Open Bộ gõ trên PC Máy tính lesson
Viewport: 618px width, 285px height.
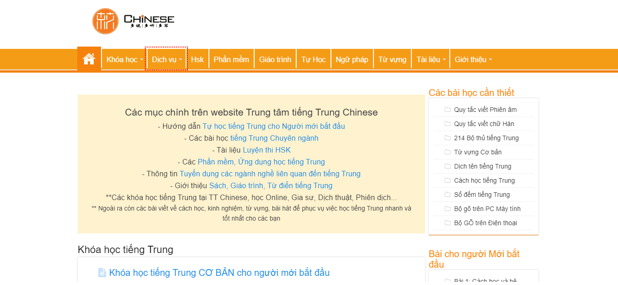487,209
